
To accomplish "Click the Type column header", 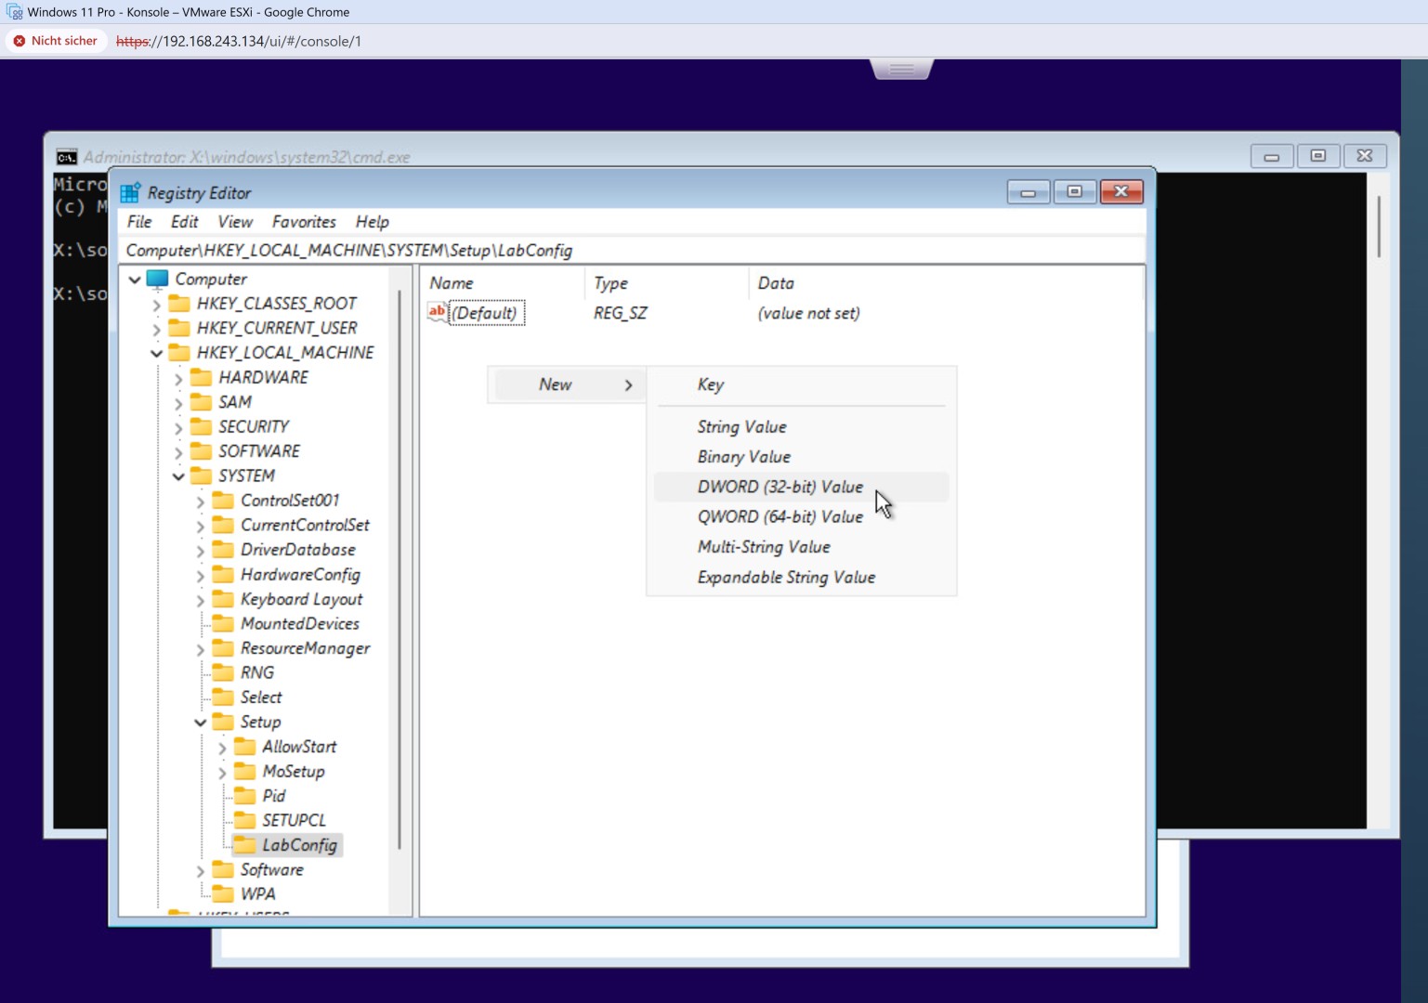I will point(666,283).
